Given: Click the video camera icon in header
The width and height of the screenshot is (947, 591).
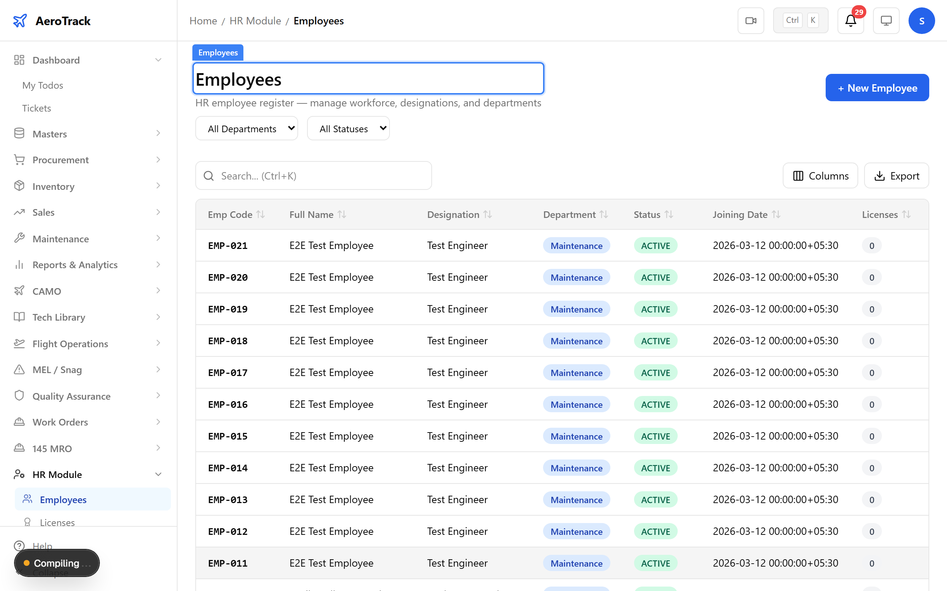Looking at the screenshot, I should pos(751,21).
